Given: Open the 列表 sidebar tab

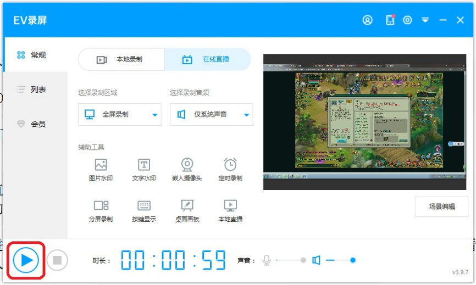Looking at the screenshot, I should (x=36, y=90).
